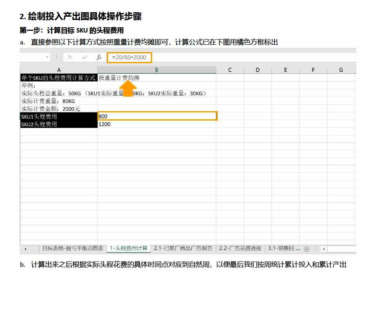
Task: Open the Name Box dropdown arrow
Action: pyautogui.click(x=47, y=57)
